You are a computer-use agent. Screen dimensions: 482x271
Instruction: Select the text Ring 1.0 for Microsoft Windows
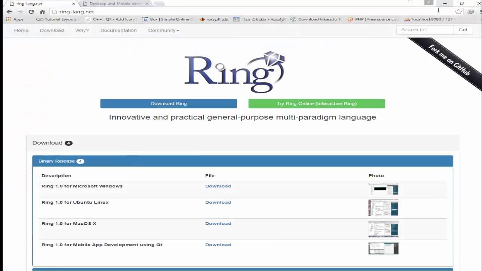[82, 186]
